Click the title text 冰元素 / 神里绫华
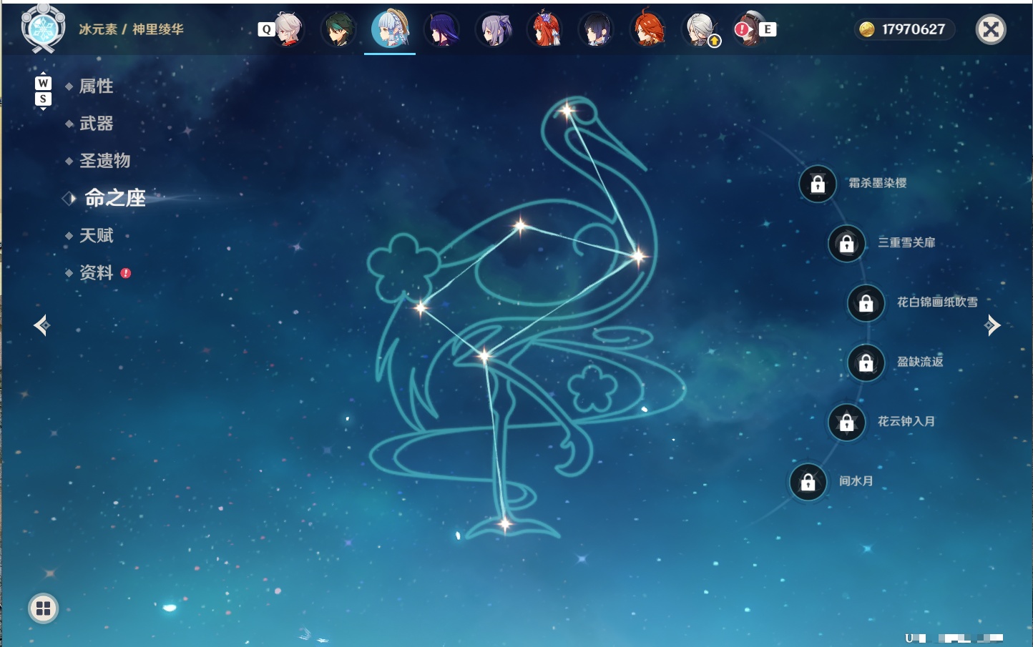The image size is (1033, 647). pos(131,29)
